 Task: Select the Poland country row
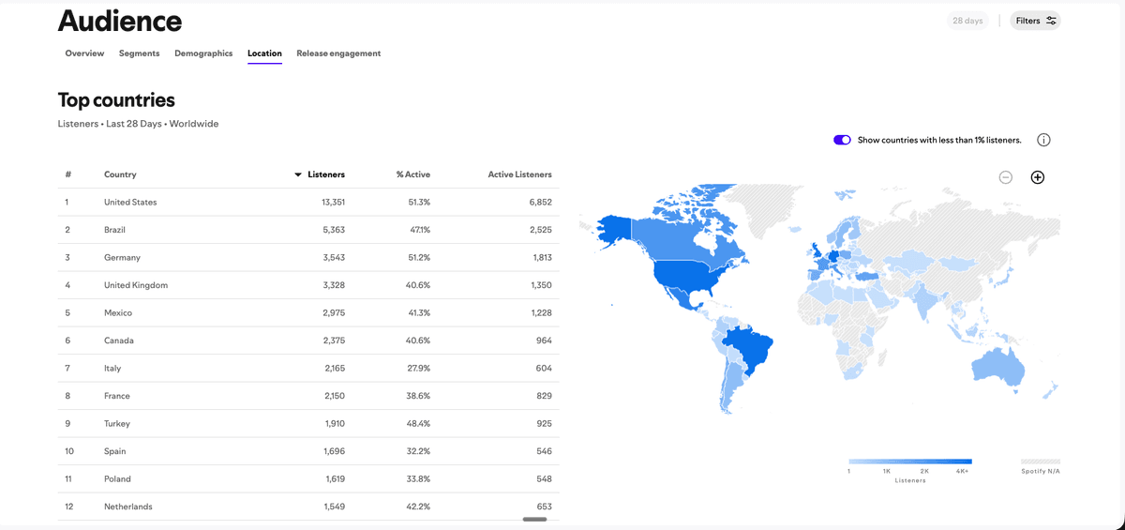(x=308, y=478)
